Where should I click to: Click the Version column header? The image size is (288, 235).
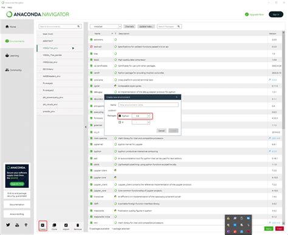pos(272,33)
